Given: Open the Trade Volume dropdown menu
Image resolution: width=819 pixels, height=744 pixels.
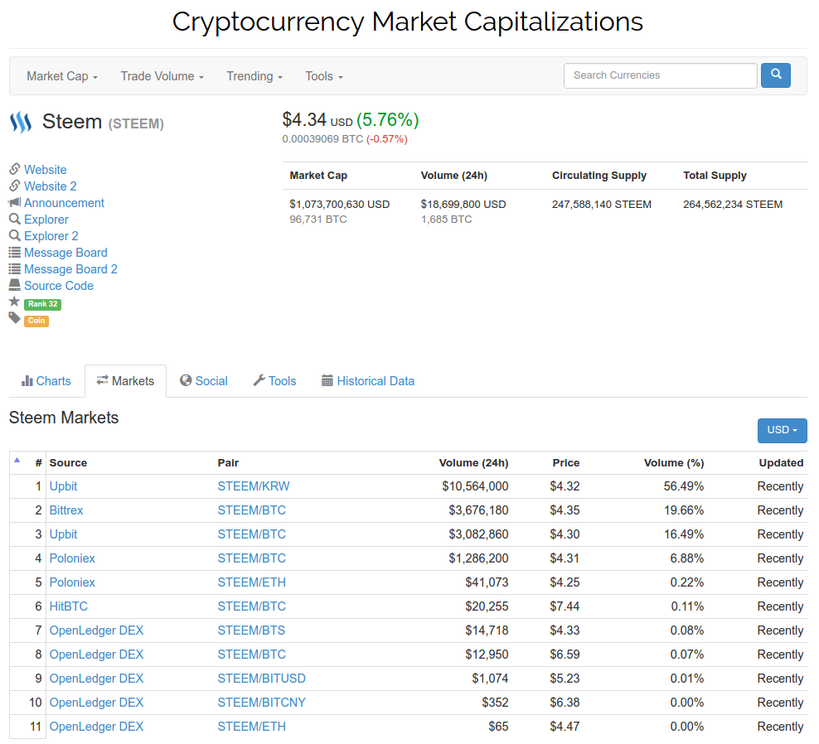Looking at the screenshot, I should 162,76.
